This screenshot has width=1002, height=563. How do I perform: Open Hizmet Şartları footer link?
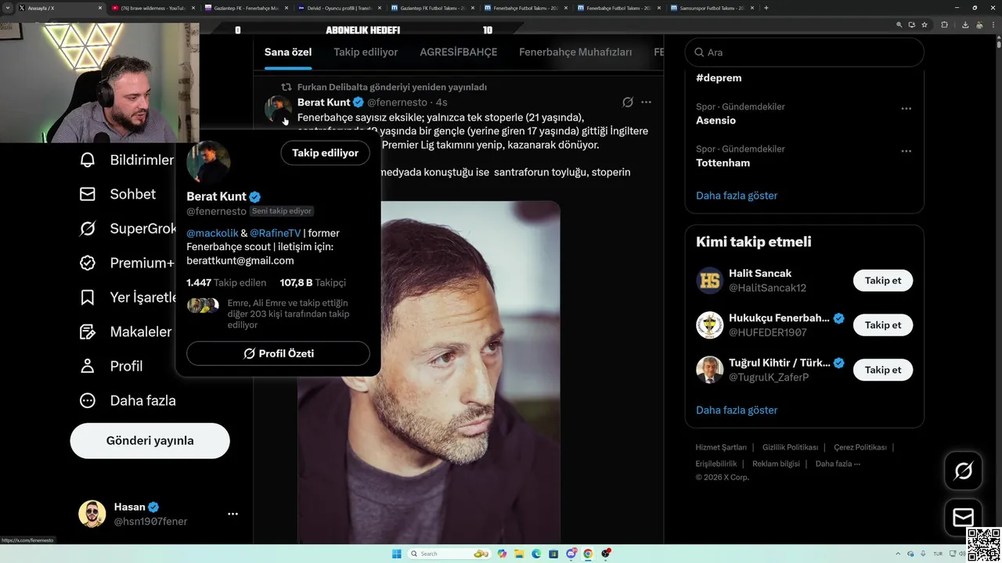(x=721, y=447)
